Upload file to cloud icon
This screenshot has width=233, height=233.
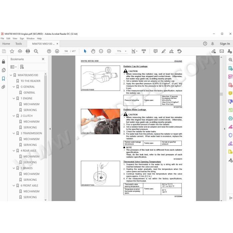click(x=20, y=51)
